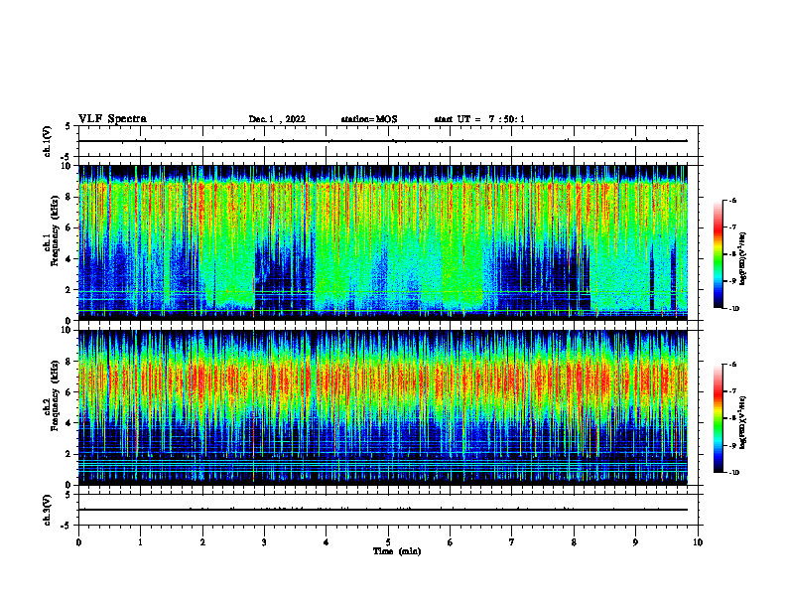Click the "ch.1(V)" waveform axis label
786x608 pixels.
tap(48, 141)
